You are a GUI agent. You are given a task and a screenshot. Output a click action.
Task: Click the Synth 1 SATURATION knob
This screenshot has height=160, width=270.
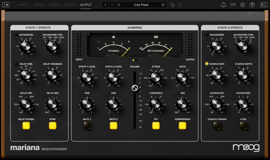pyautogui.click(x=26, y=46)
